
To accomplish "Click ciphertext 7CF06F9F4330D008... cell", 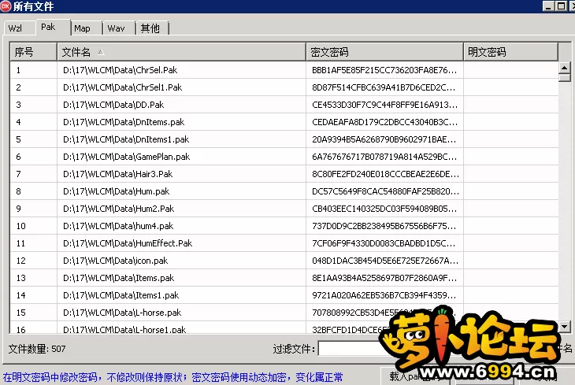I will click(384, 243).
